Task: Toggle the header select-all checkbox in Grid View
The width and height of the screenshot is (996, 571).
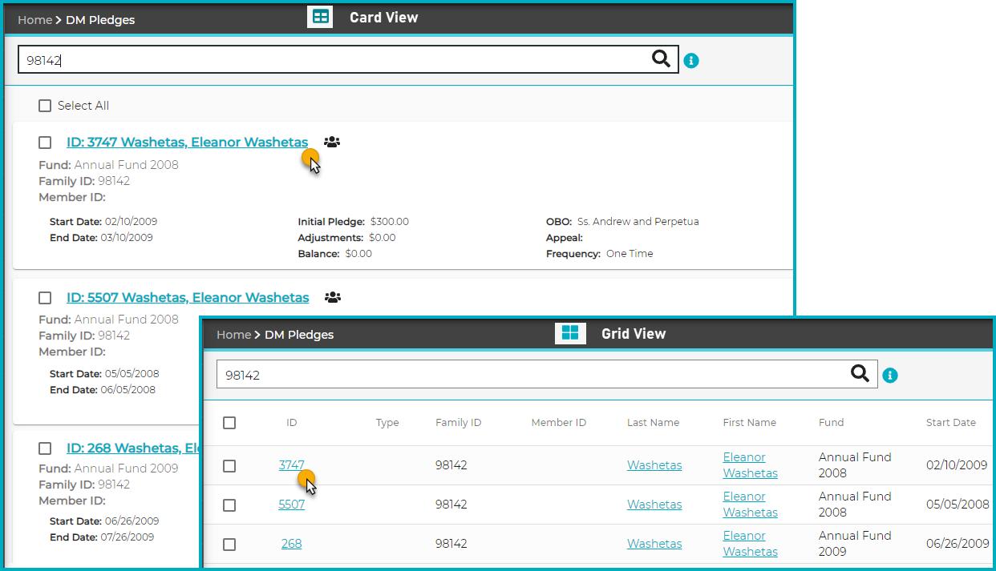Action: (x=229, y=423)
